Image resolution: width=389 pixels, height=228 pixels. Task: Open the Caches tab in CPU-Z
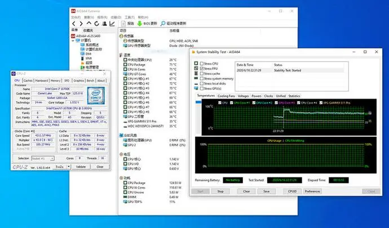coord(28,81)
